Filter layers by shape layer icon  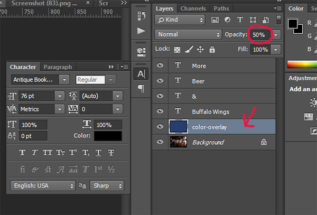coord(253,20)
